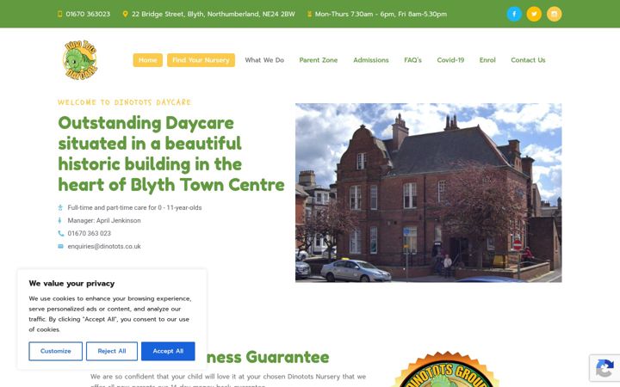Screen dimensions: 620x387
Task: Click enquiries@dinotots.co.uk email link
Action: pyautogui.click(x=104, y=247)
